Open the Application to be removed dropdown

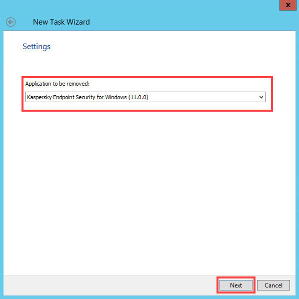coord(145,97)
